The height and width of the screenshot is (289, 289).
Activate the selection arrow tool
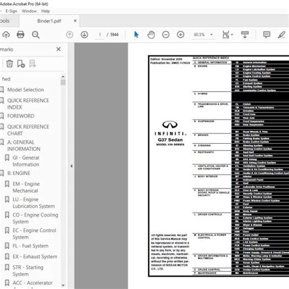point(136,35)
